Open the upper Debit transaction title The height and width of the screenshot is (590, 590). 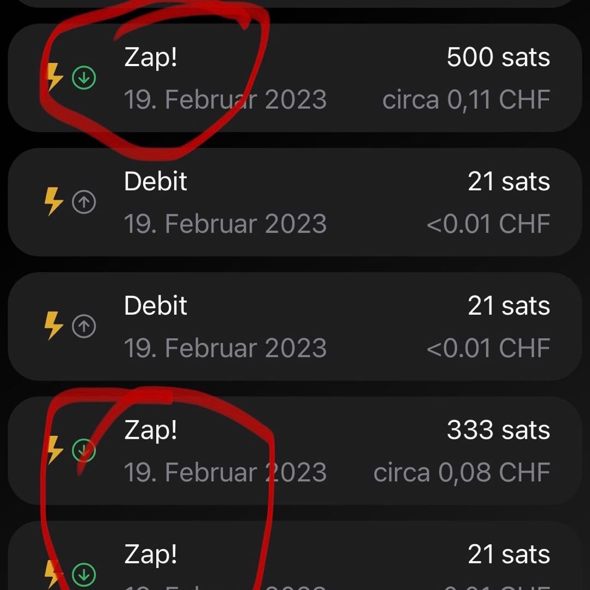click(x=156, y=181)
